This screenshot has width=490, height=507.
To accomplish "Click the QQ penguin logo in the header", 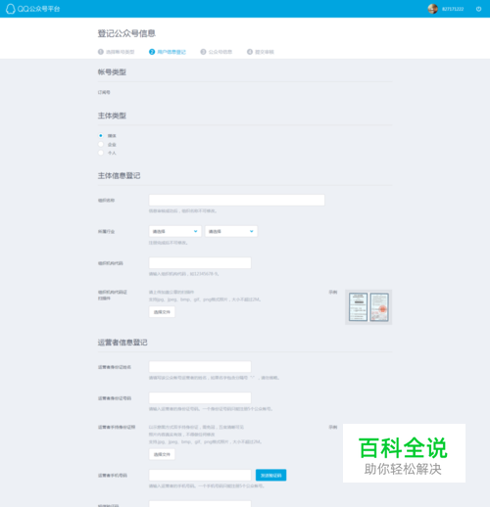I will [11, 9].
